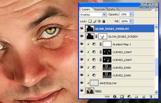
Task: Toggle lock transparent pixels
Action: pos(90,21)
